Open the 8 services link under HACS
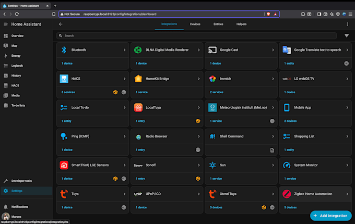The height and width of the screenshot is (224, 355). coord(68,92)
